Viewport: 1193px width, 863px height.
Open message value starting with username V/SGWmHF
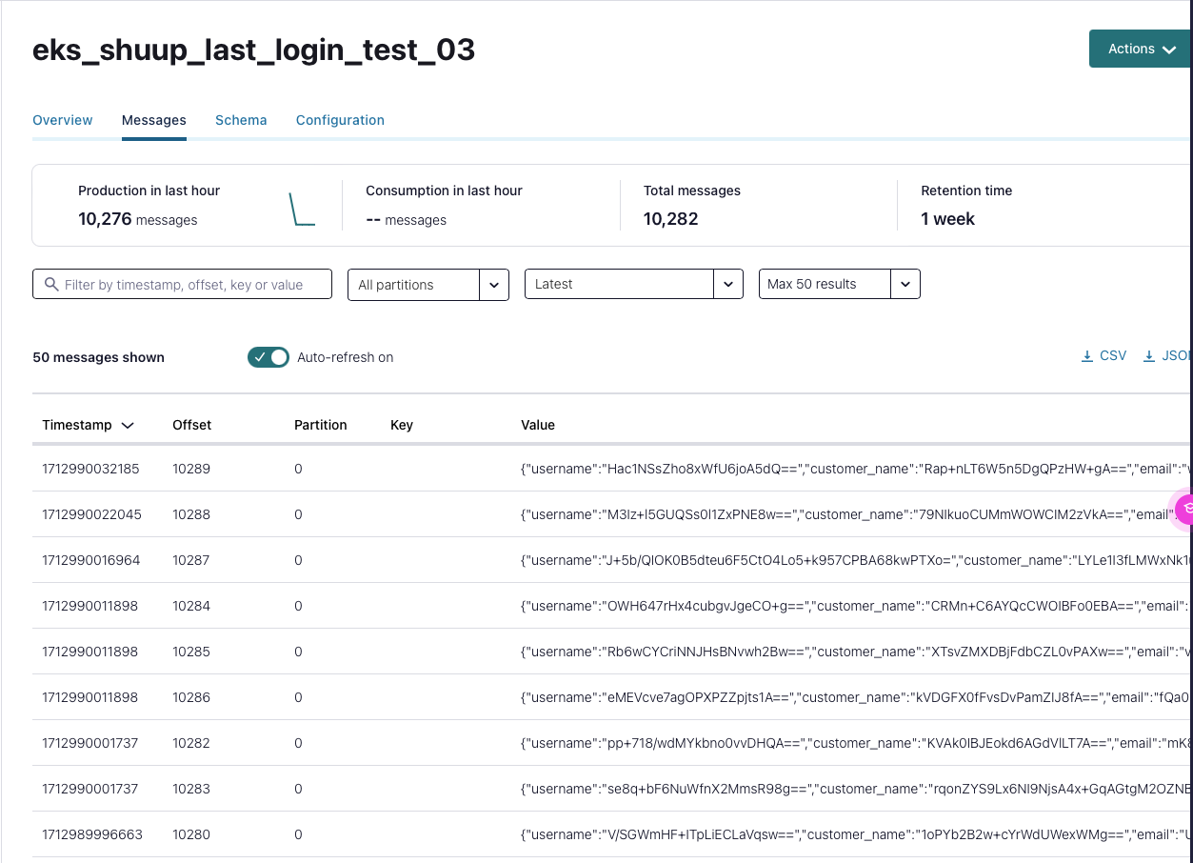pos(856,834)
